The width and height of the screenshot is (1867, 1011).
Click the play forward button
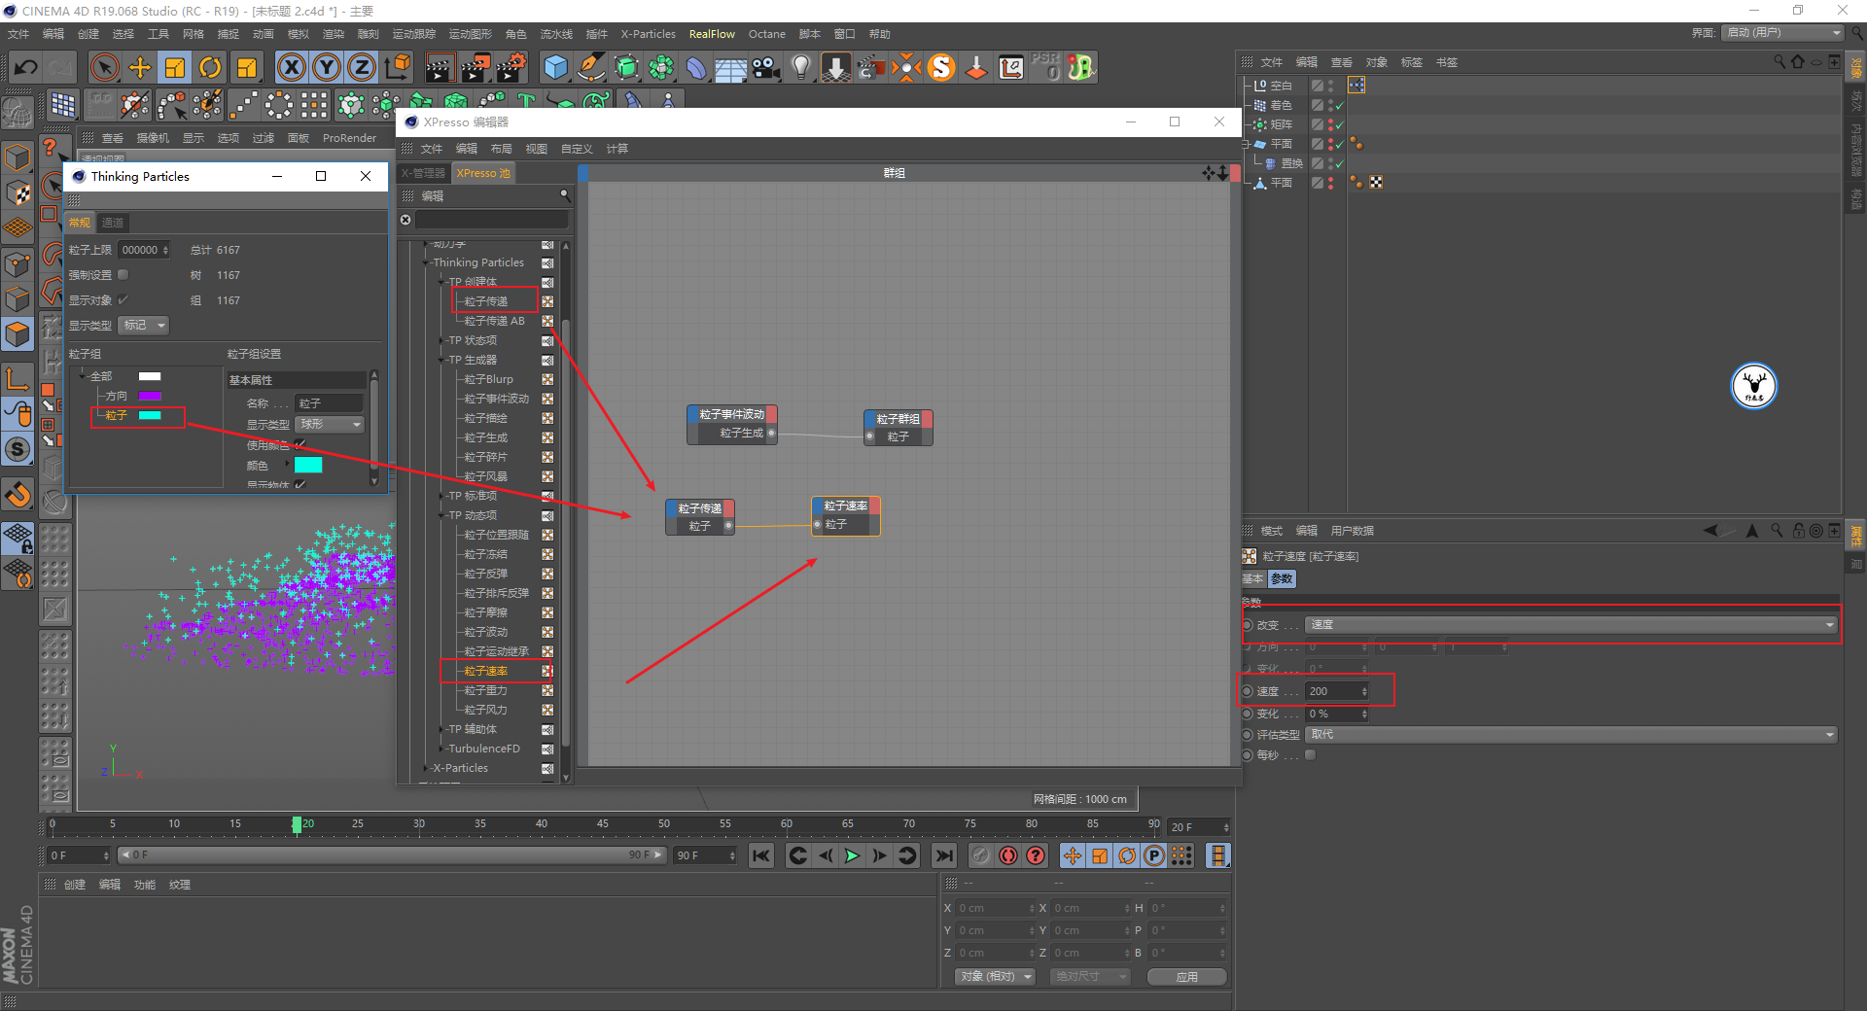click(852, 855)
